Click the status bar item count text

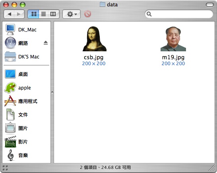coord(105,167)
